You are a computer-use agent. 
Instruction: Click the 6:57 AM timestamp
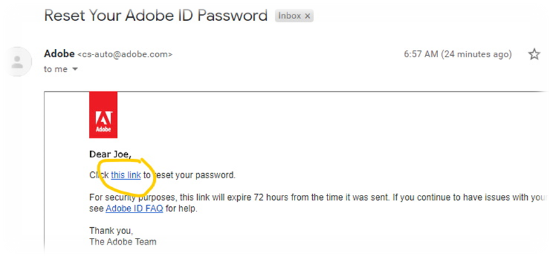421,55
